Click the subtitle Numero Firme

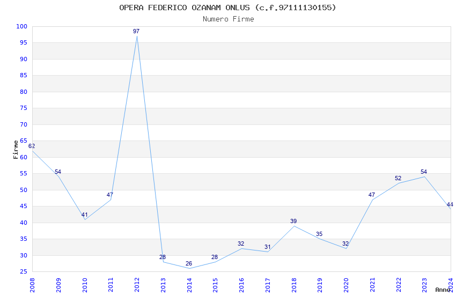[229, 19]
